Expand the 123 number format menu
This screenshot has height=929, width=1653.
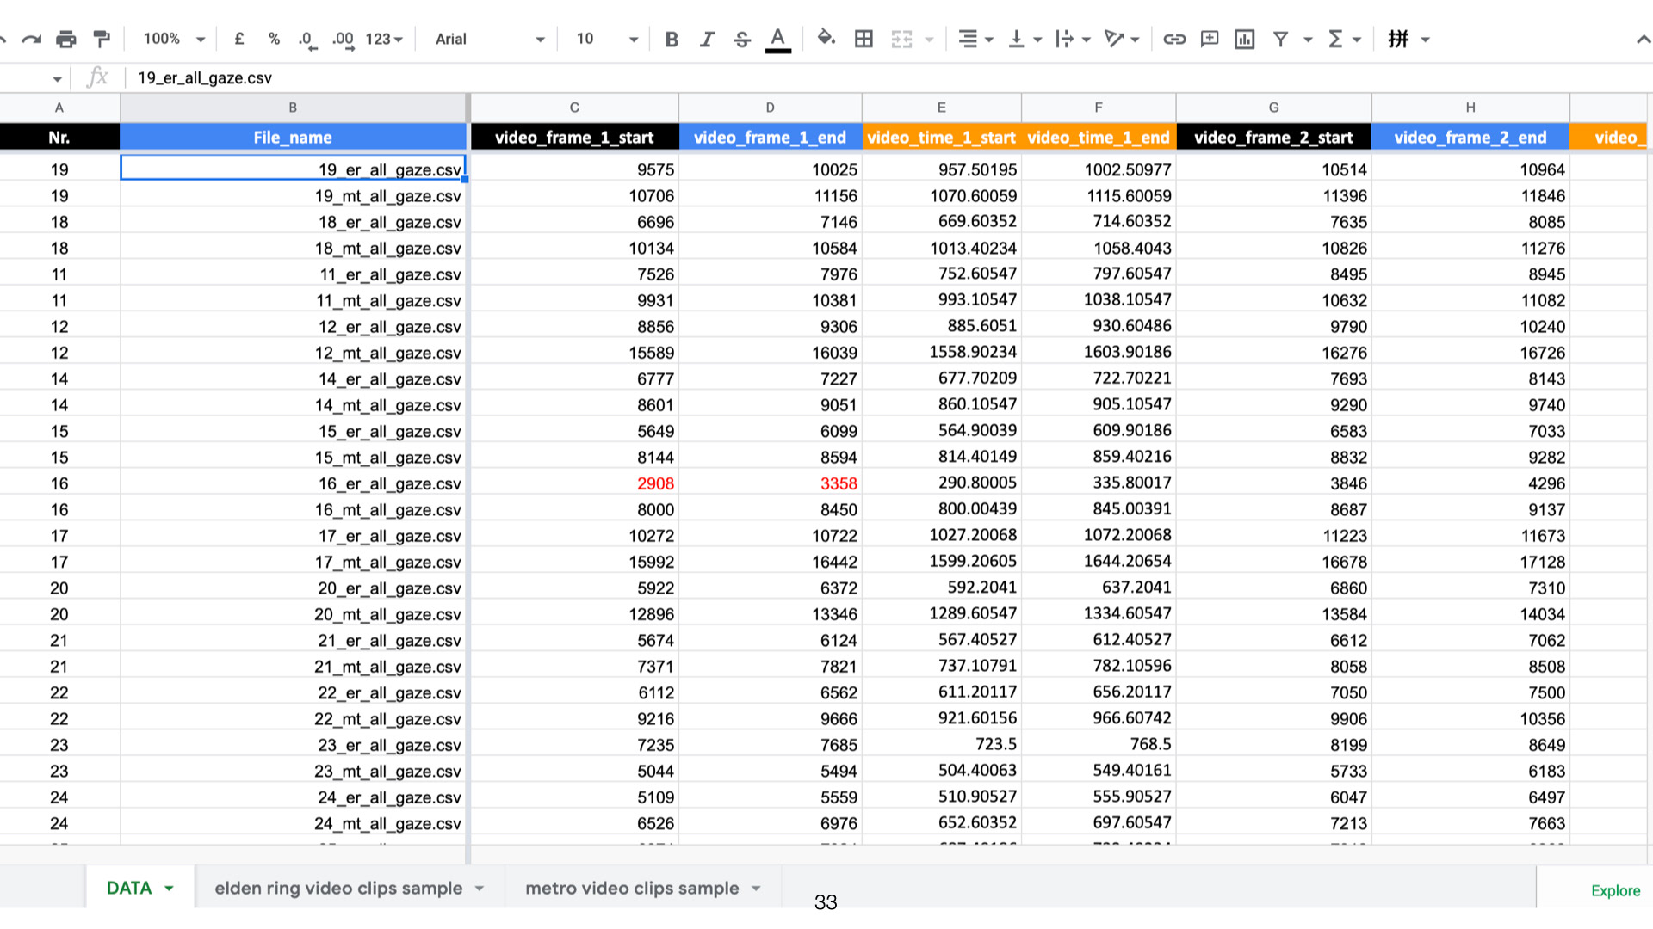384,39
